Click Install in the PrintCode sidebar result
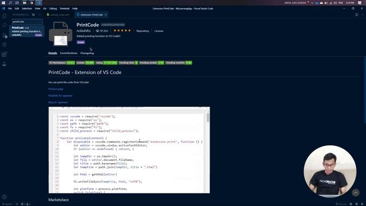 pos(38,35)
